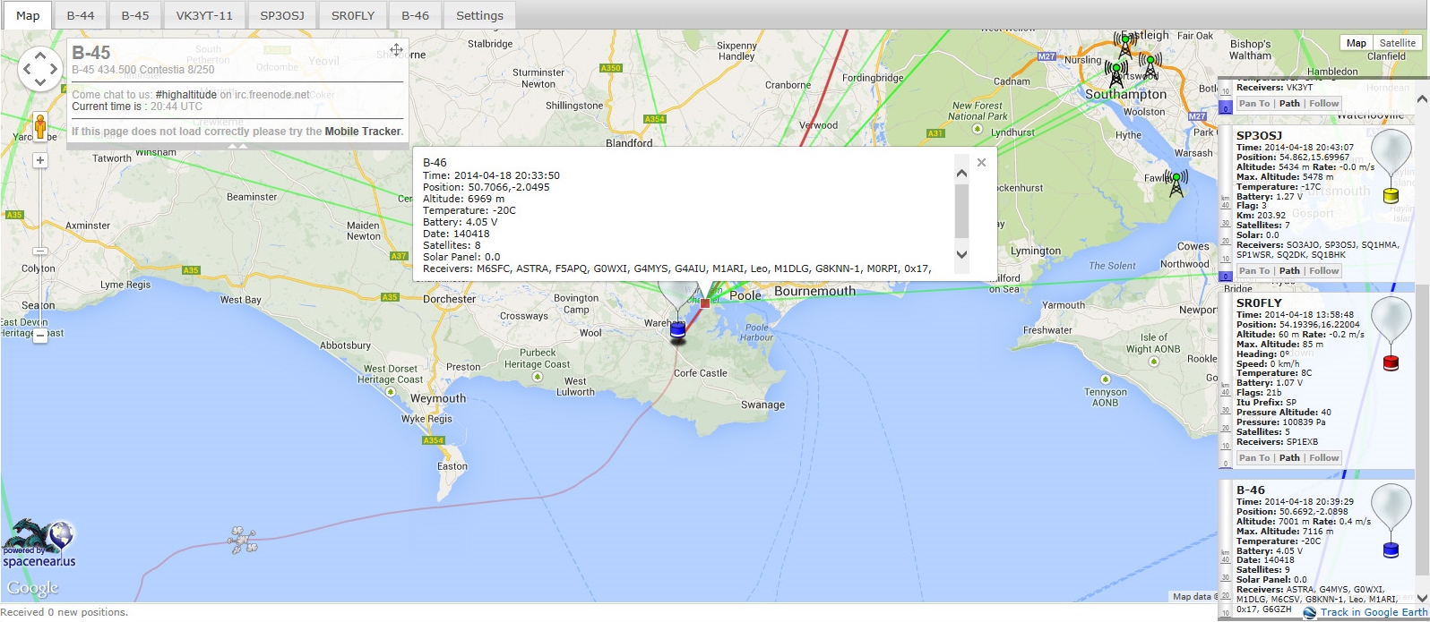Screen dimensions: 1430x622
Task: Click Pan To for SP3OSJ
Action: pyautogui.click(x=1254, y=271)
